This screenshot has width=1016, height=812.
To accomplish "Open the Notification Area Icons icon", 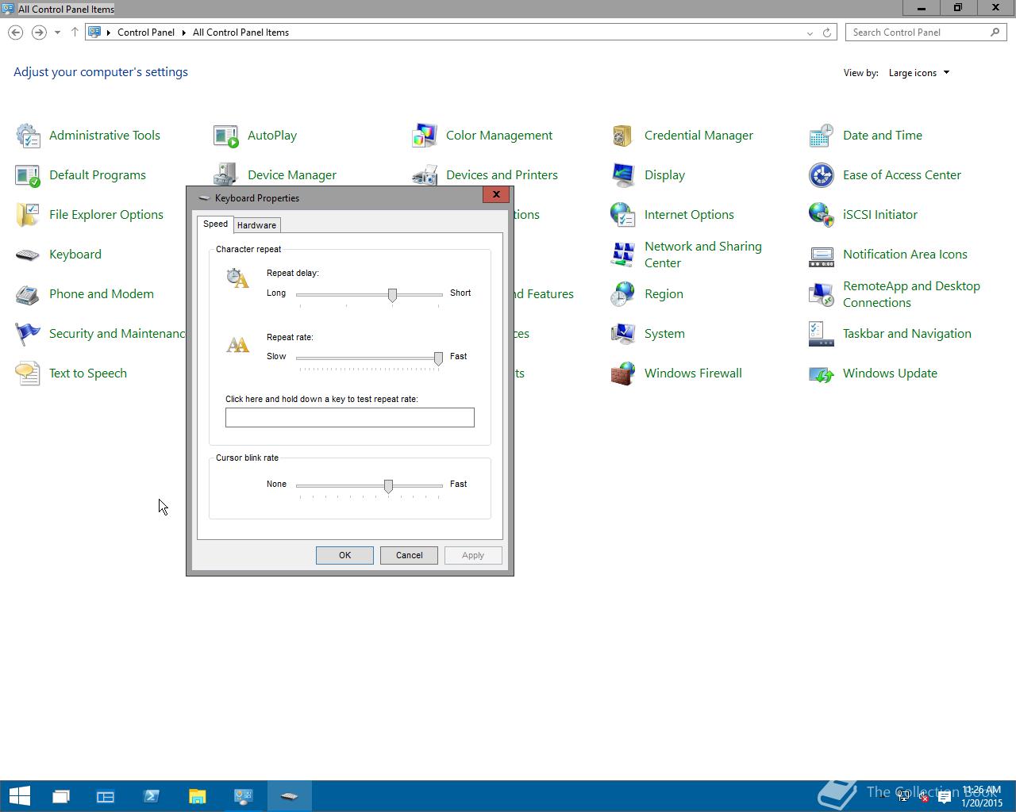I will click(822, 255).
